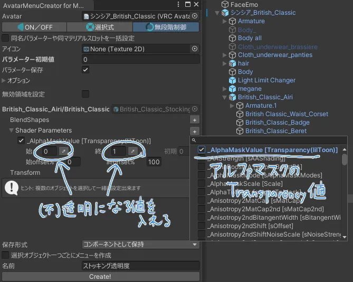Click the start value eyedropper icon
Image resolution: width=353 pixels, height=282 pixels.
(x=63, y=152)
